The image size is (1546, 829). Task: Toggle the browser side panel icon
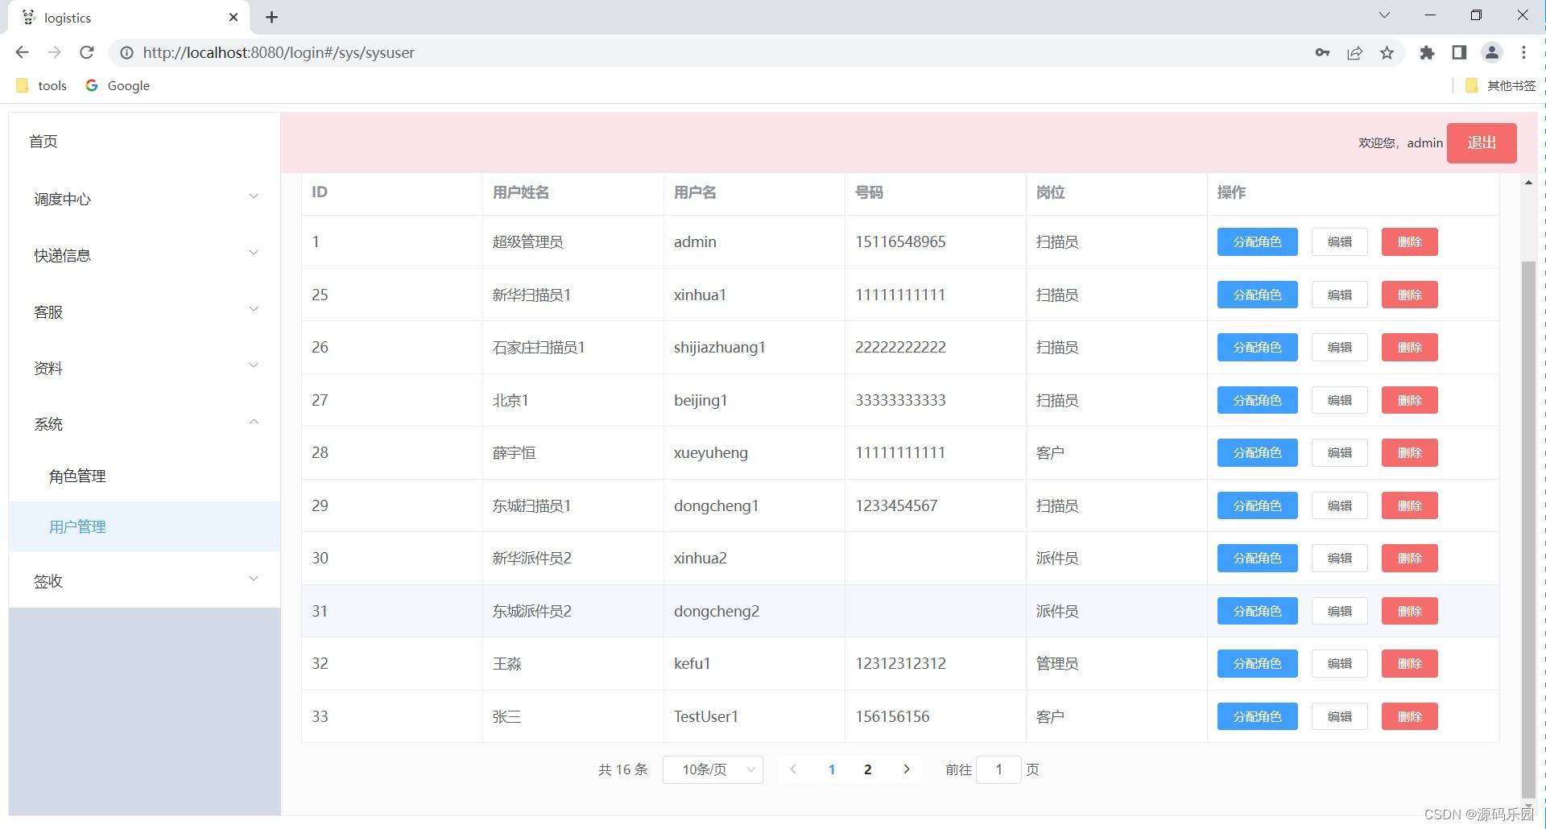pyautogui.click(x=1459, y=52)
